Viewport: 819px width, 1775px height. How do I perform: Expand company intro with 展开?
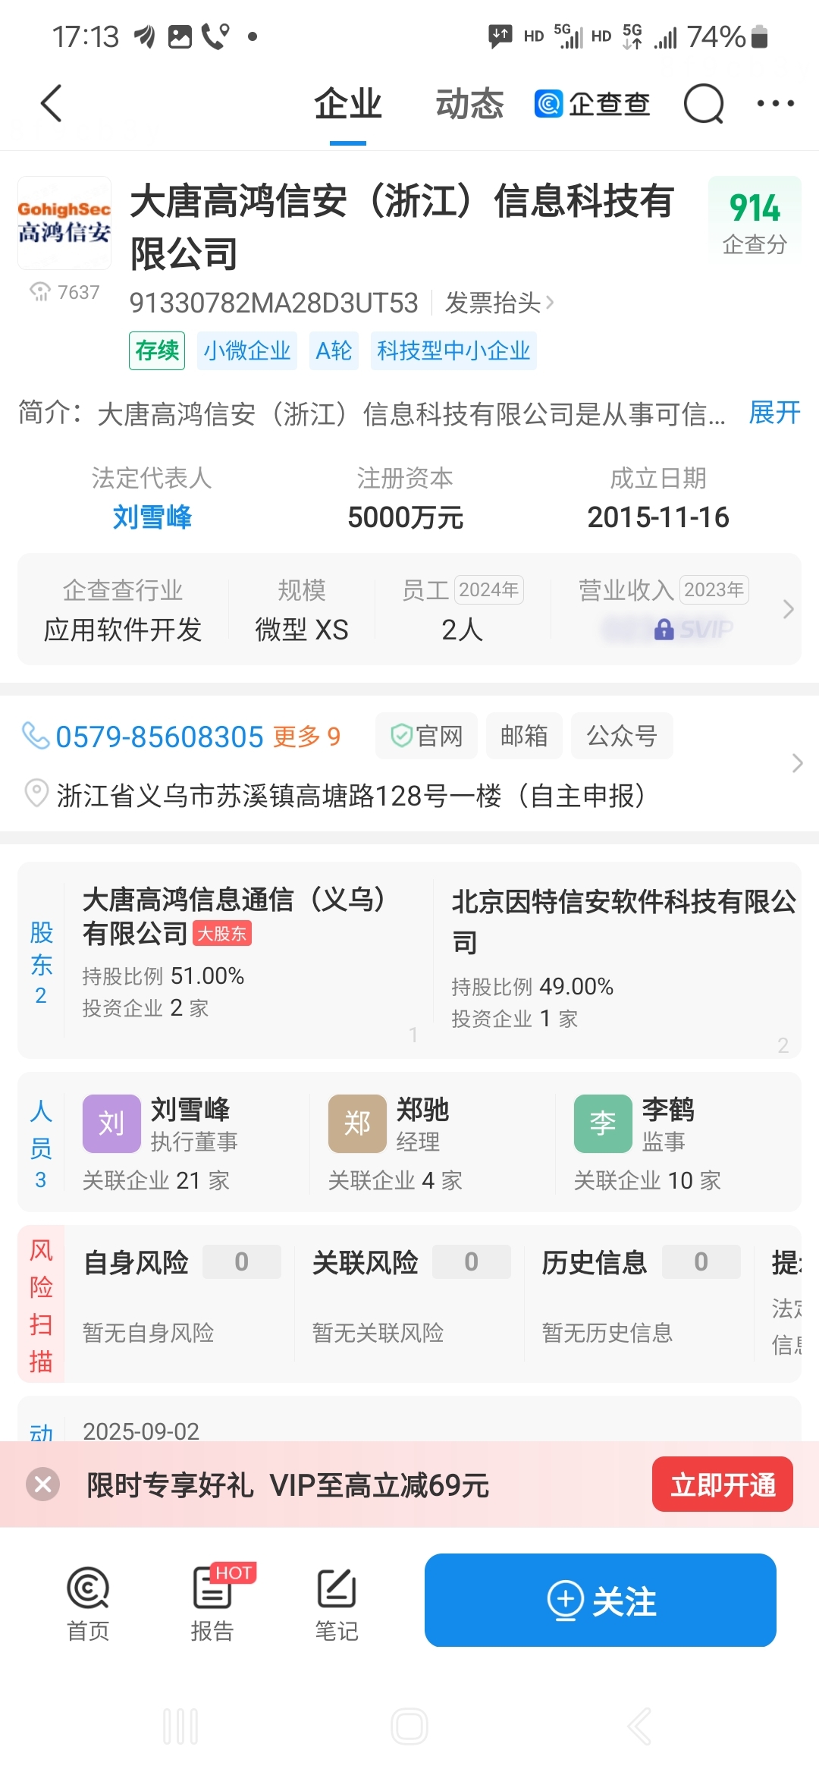[x=774, y=413]
